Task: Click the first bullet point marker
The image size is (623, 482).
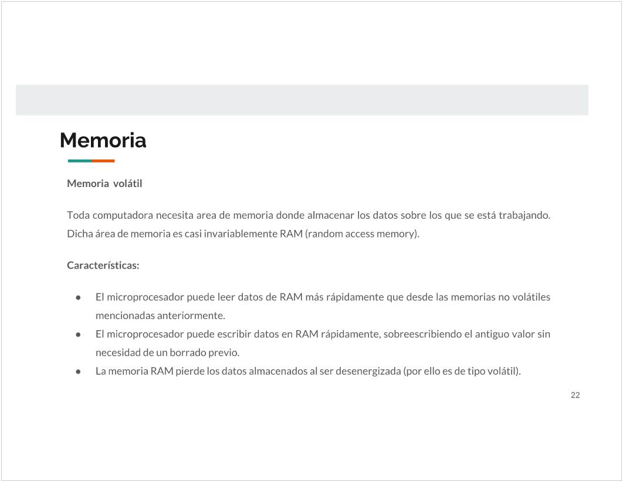Action: [77, 297]
